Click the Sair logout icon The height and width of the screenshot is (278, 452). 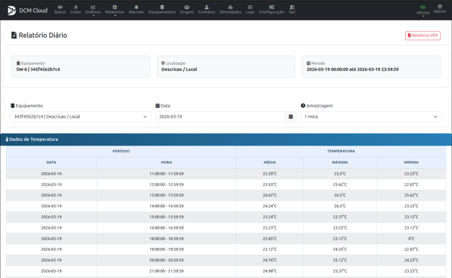point(292,9)
